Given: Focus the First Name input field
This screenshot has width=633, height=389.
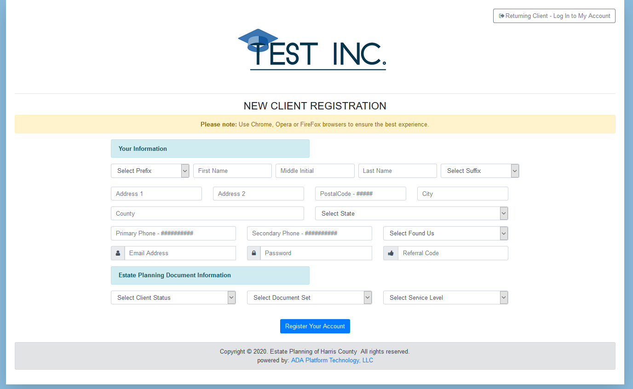Looking at the screenshot, I should tap(232, 171).
